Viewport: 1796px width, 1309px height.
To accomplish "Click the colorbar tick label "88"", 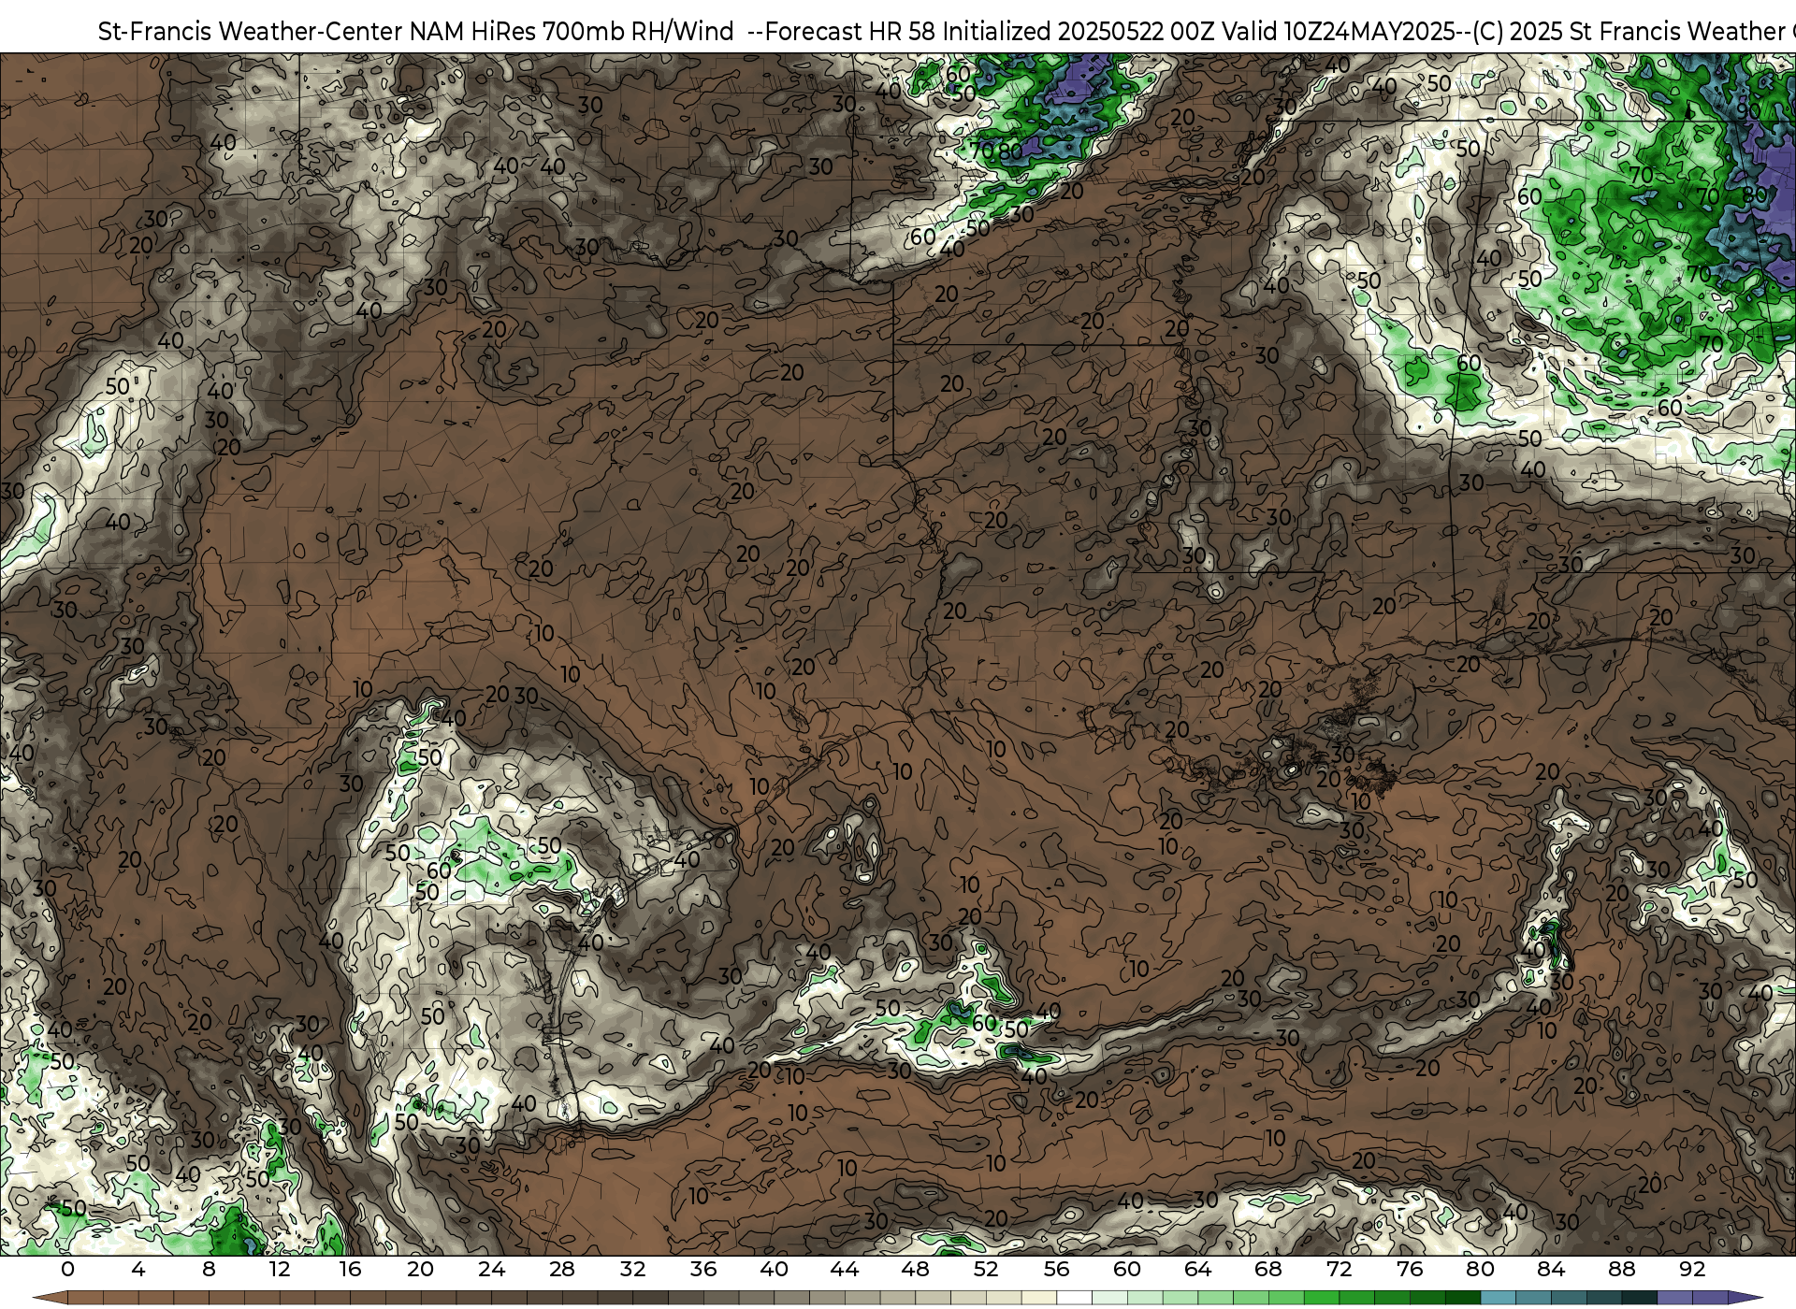I will (x=1621, y=1269).
